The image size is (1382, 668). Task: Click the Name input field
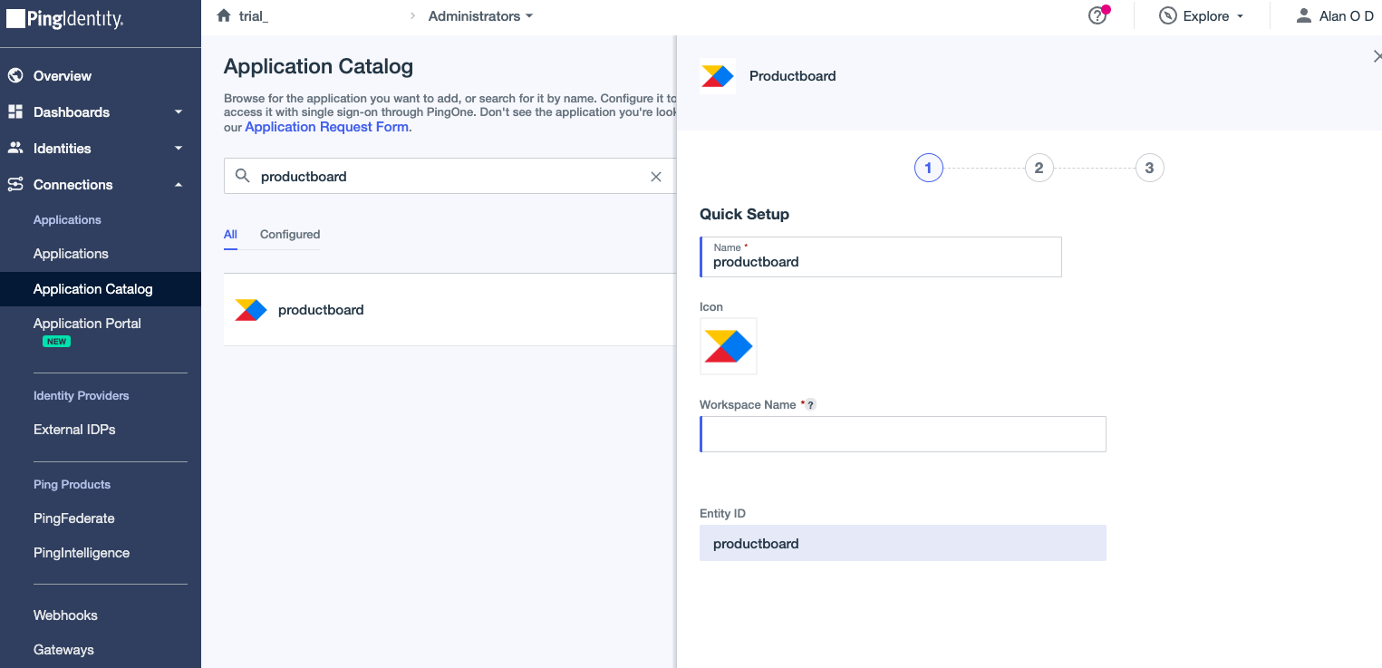(880, 257)
